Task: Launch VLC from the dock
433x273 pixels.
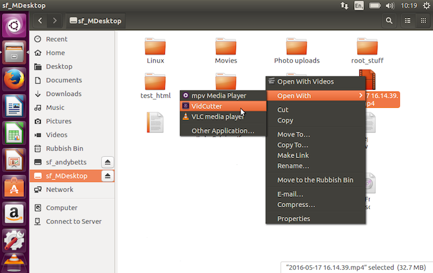Action: tap(14, 263)
